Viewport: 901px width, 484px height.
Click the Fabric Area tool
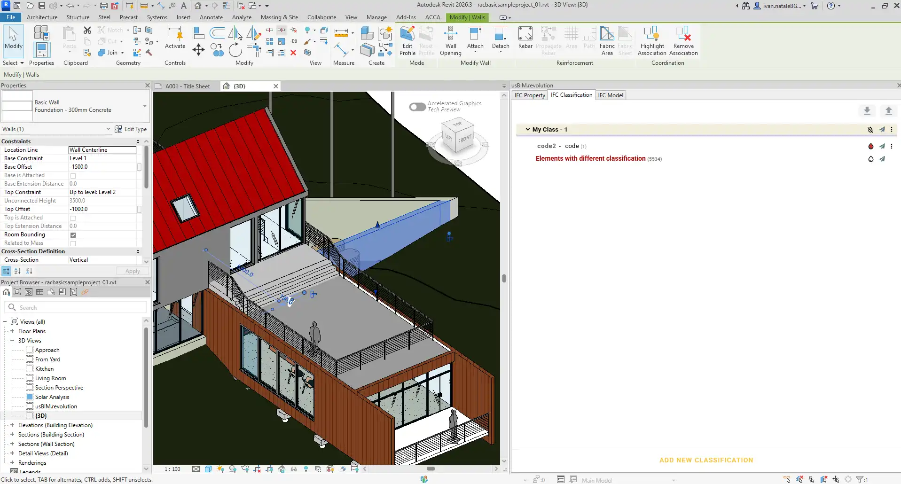coord(607,41)
